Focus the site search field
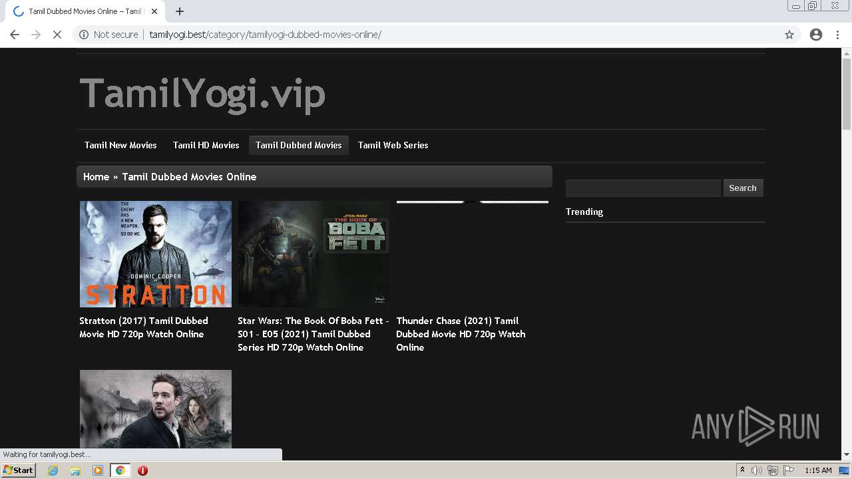 point(643,188)
